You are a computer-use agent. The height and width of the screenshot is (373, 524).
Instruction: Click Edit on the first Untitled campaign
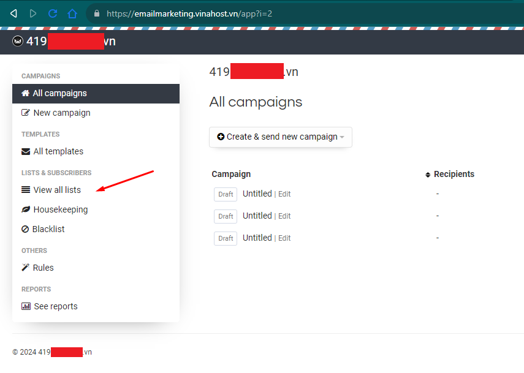[x=284, y=194]
